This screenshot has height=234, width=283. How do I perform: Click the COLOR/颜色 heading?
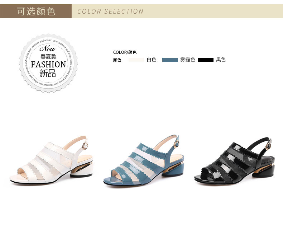click(x=125, y=52)
